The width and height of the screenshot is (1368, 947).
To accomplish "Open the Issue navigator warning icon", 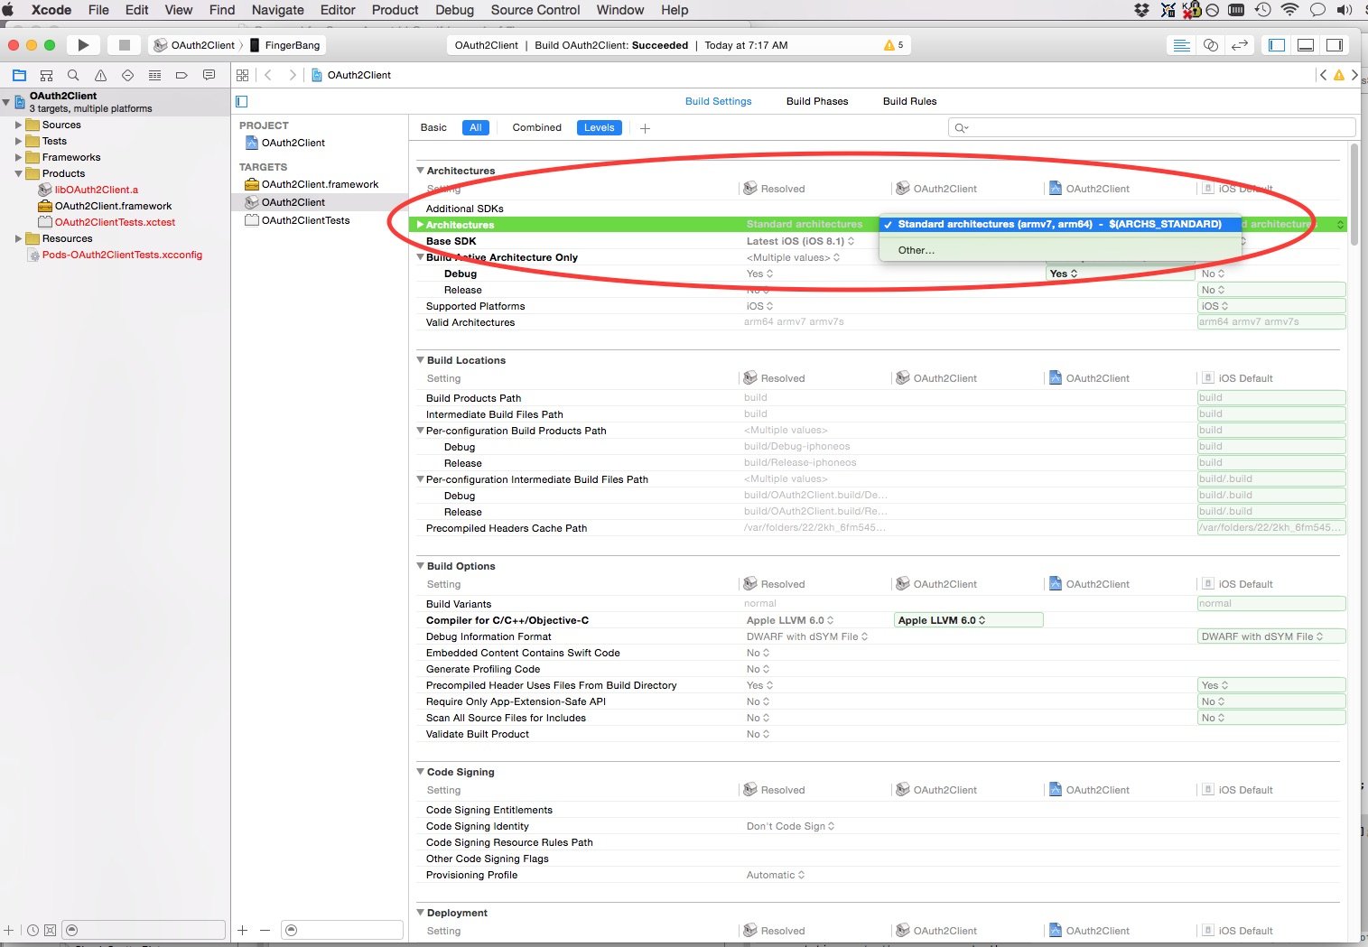I will click(x=100, y=75).
